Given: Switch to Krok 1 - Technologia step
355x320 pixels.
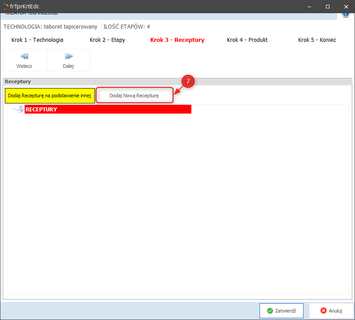Looking at the screenshot, I should (37, 40).
